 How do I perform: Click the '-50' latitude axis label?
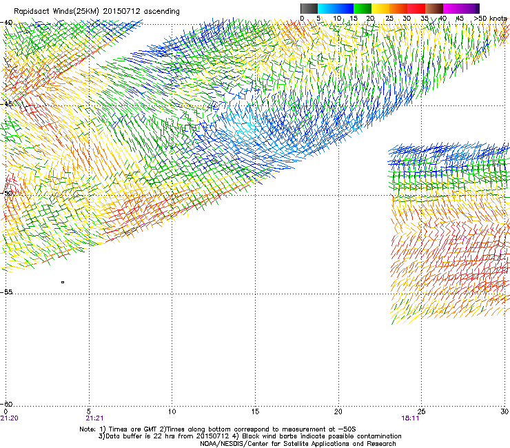tap(6, 193)
